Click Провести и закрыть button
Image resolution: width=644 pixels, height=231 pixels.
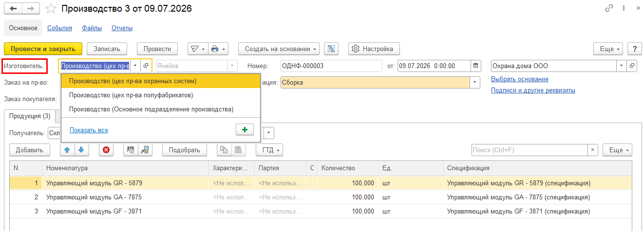click(43, 49)
